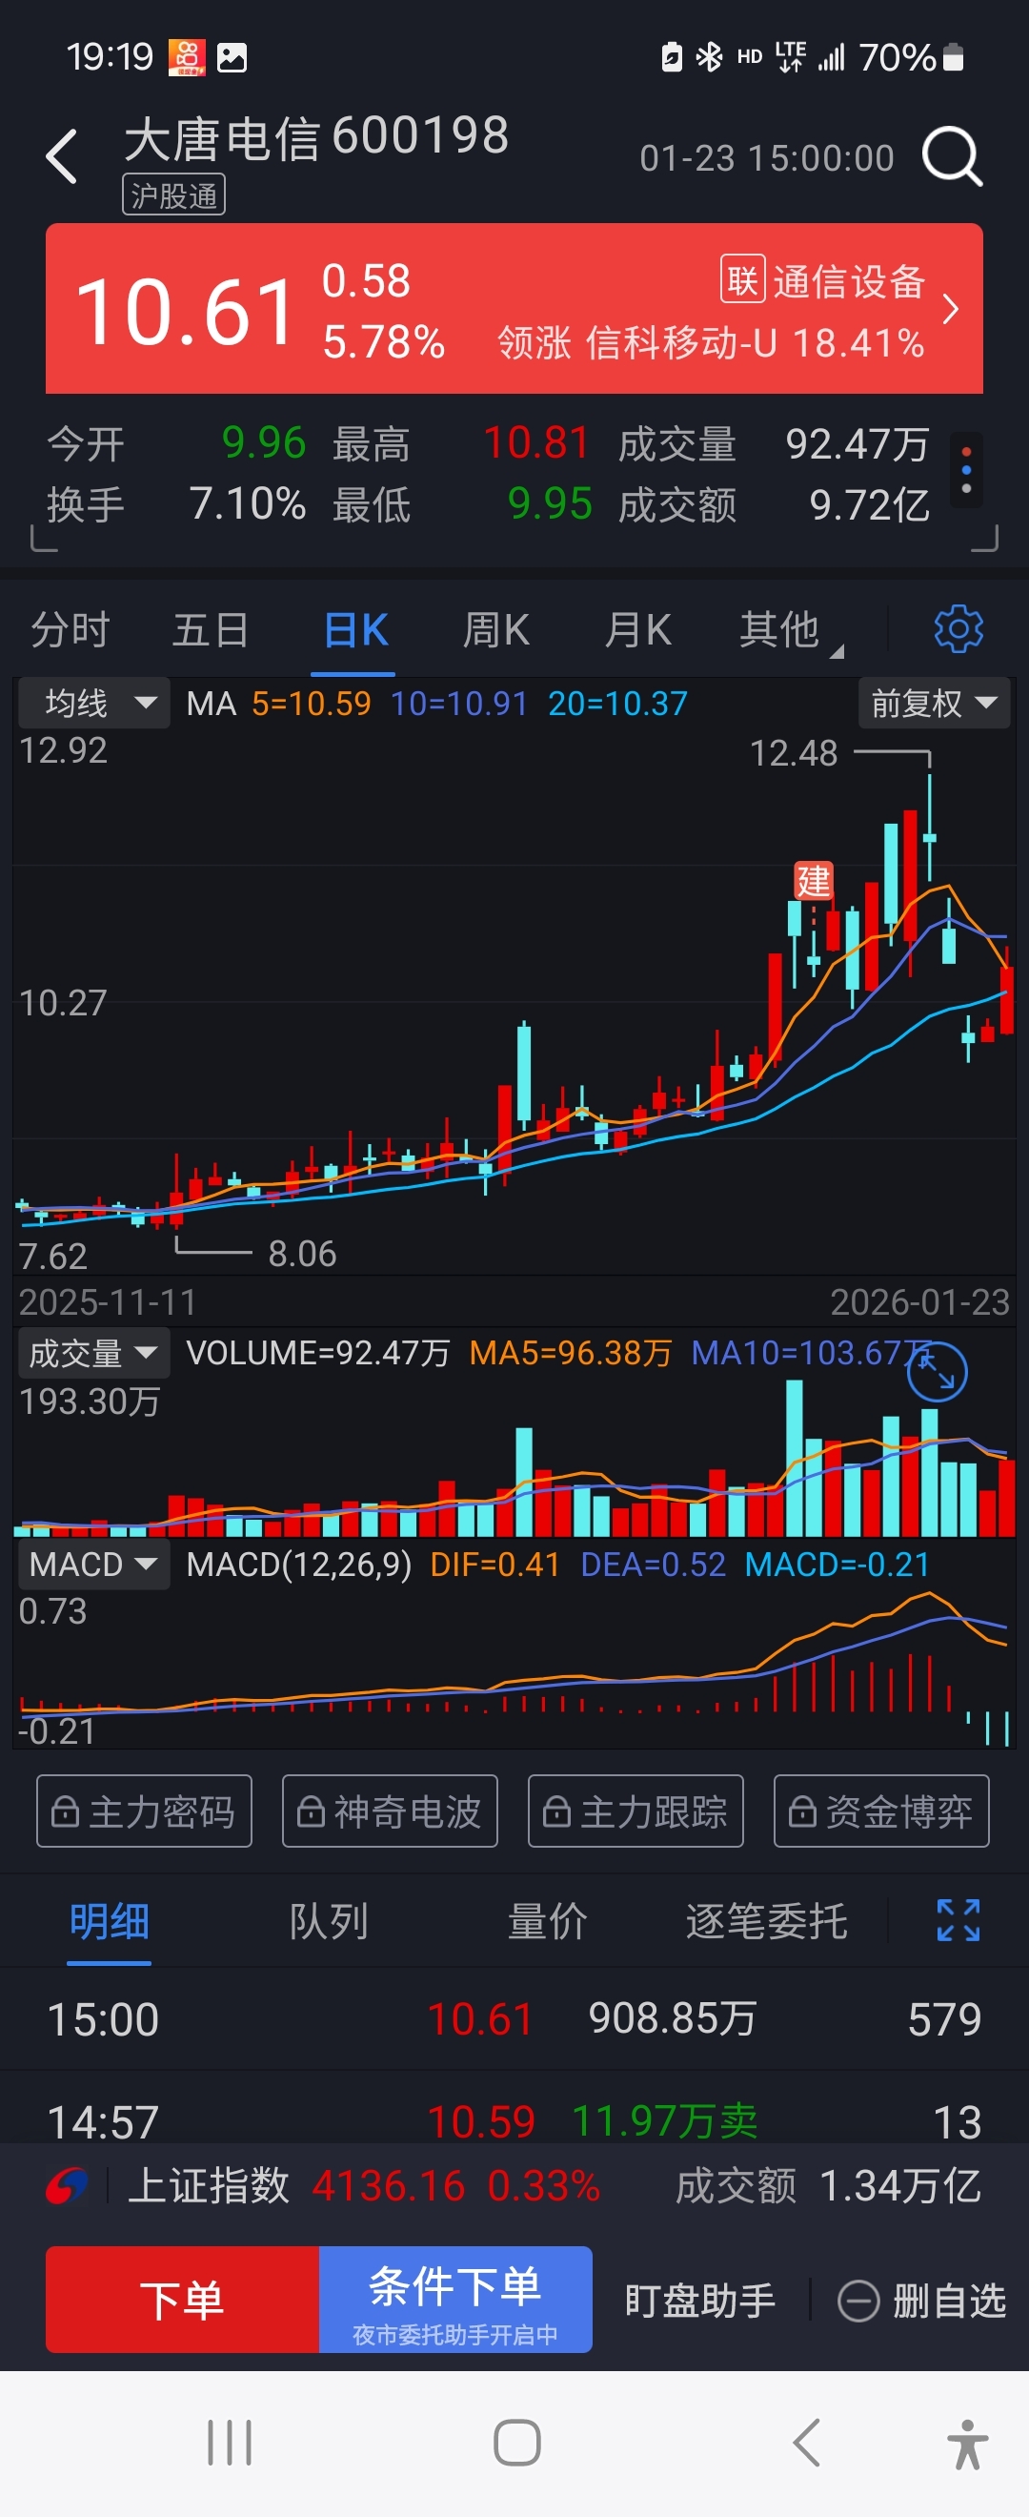The height and width of the screenshot is (2517, 1029).
Task: Switch to 分时 chart tab
Action: click(70, 630)
